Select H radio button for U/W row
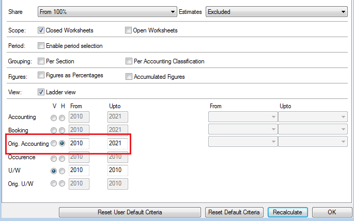Image resolution: width=354 pixels, height=221 pixels. tap(62, 171)
